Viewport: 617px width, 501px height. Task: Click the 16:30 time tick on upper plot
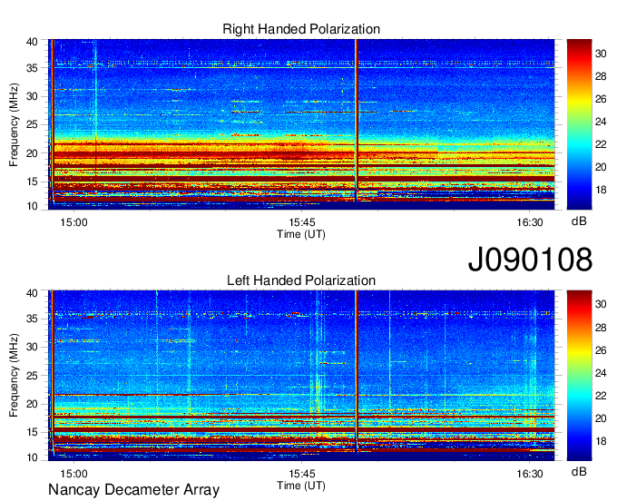[530, 222]
